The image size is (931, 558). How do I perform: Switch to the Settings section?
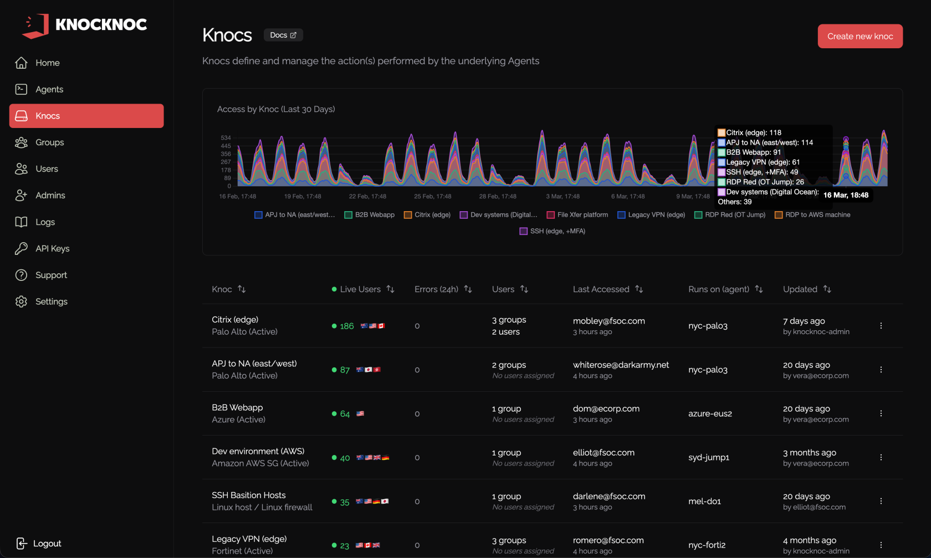[21, 301]
